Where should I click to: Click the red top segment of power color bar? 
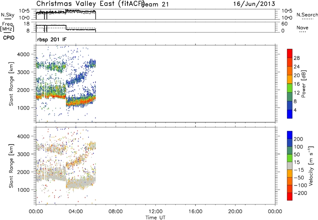[x=290, y=53]
